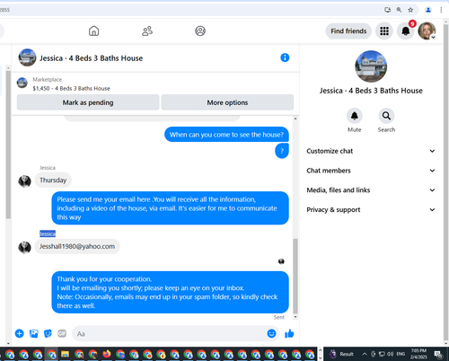
Task: Mute the conversation with the bell icon
Action: click(x=355, y=116)
